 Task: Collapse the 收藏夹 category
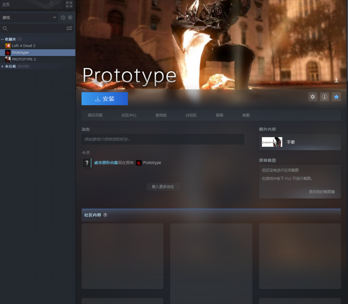point(3,39)
